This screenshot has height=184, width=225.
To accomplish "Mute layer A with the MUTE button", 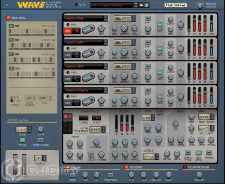I will (x=88, y=29).
